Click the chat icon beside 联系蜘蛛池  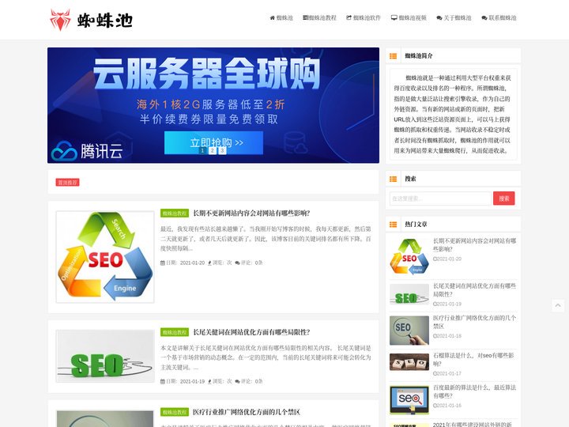tap(484, 17)
